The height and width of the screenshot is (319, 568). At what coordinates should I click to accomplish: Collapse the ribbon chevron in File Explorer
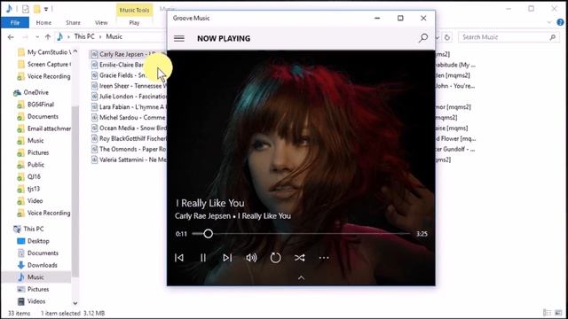(x=548, y=22)
